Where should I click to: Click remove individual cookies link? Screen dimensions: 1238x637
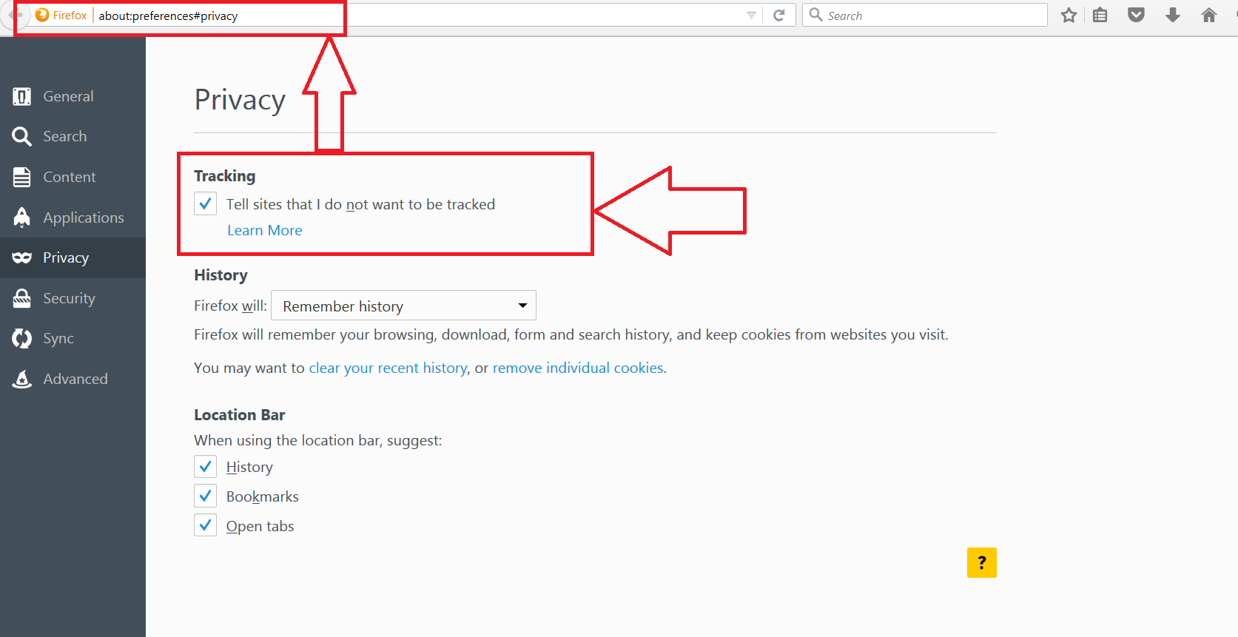[578, 368]
